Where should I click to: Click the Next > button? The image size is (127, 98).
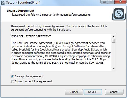coord(93,92)
